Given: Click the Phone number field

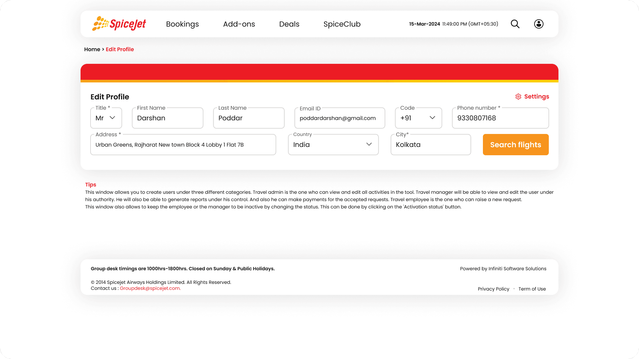Looking at the screenshot, I should 500,118.
